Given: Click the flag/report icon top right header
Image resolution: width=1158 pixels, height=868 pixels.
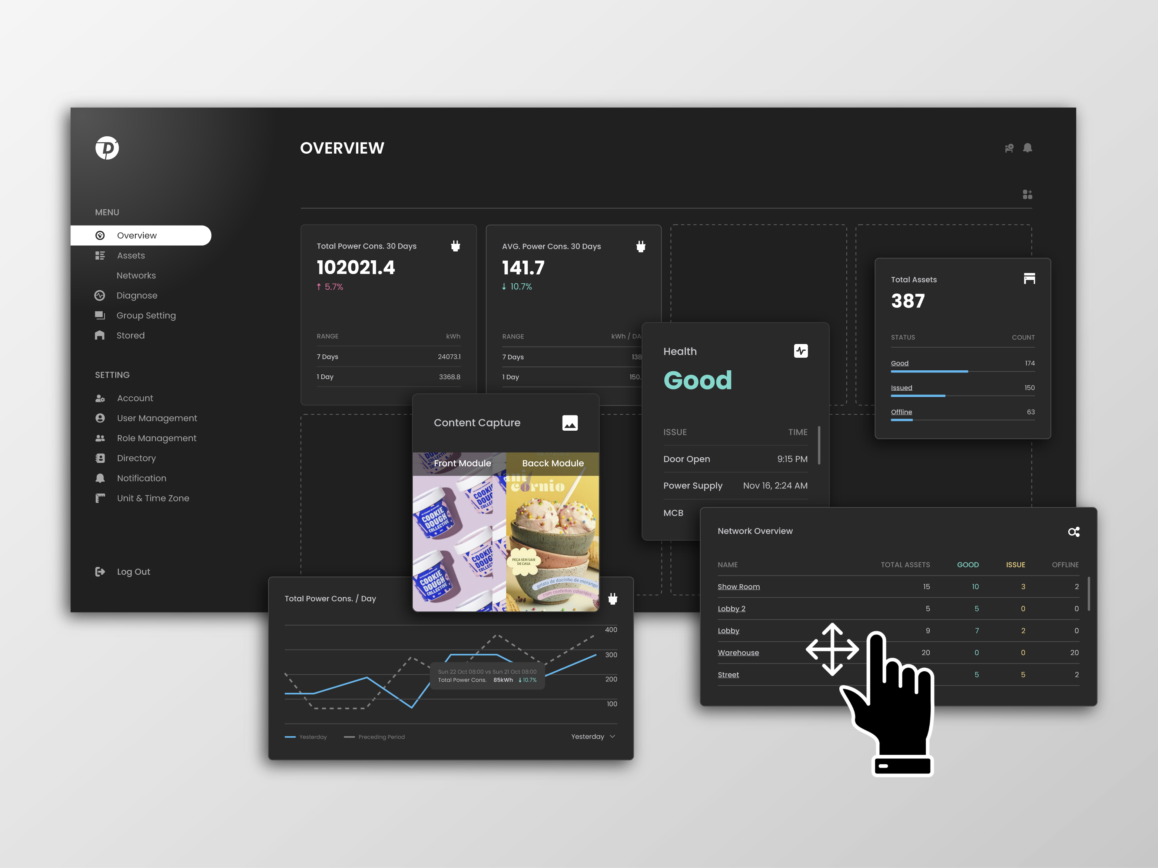Looking at the screenshot, I should click(x=1009, y=148).
